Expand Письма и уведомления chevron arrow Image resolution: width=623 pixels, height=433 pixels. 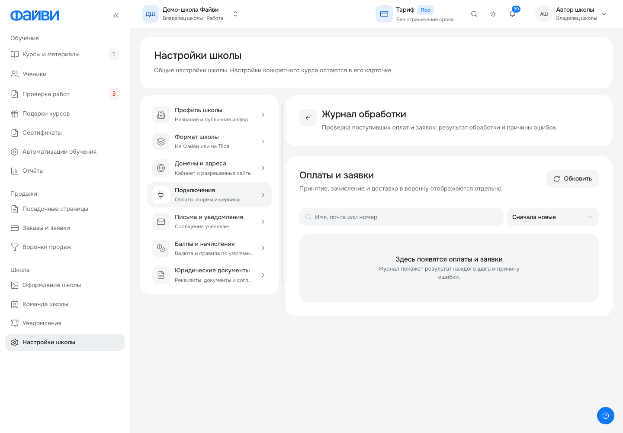click(x=263, y=222)
